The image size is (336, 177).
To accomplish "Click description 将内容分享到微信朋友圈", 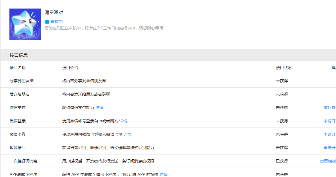I will (84, 81).
